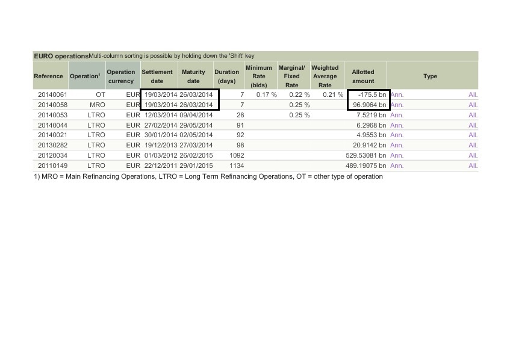This screenshot has width=507, height=358.
Task: Open All. link for operation 20140044
Action: (473, 125)
